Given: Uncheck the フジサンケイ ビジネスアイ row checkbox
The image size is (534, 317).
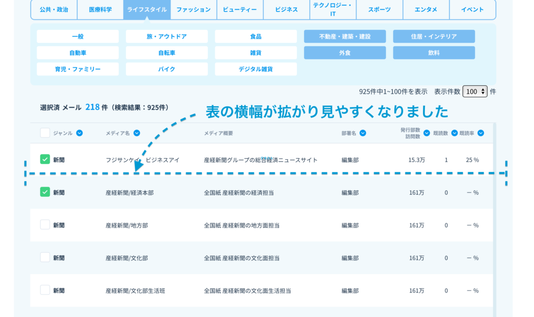Looking at the screenshot, I should coord(45,159).
